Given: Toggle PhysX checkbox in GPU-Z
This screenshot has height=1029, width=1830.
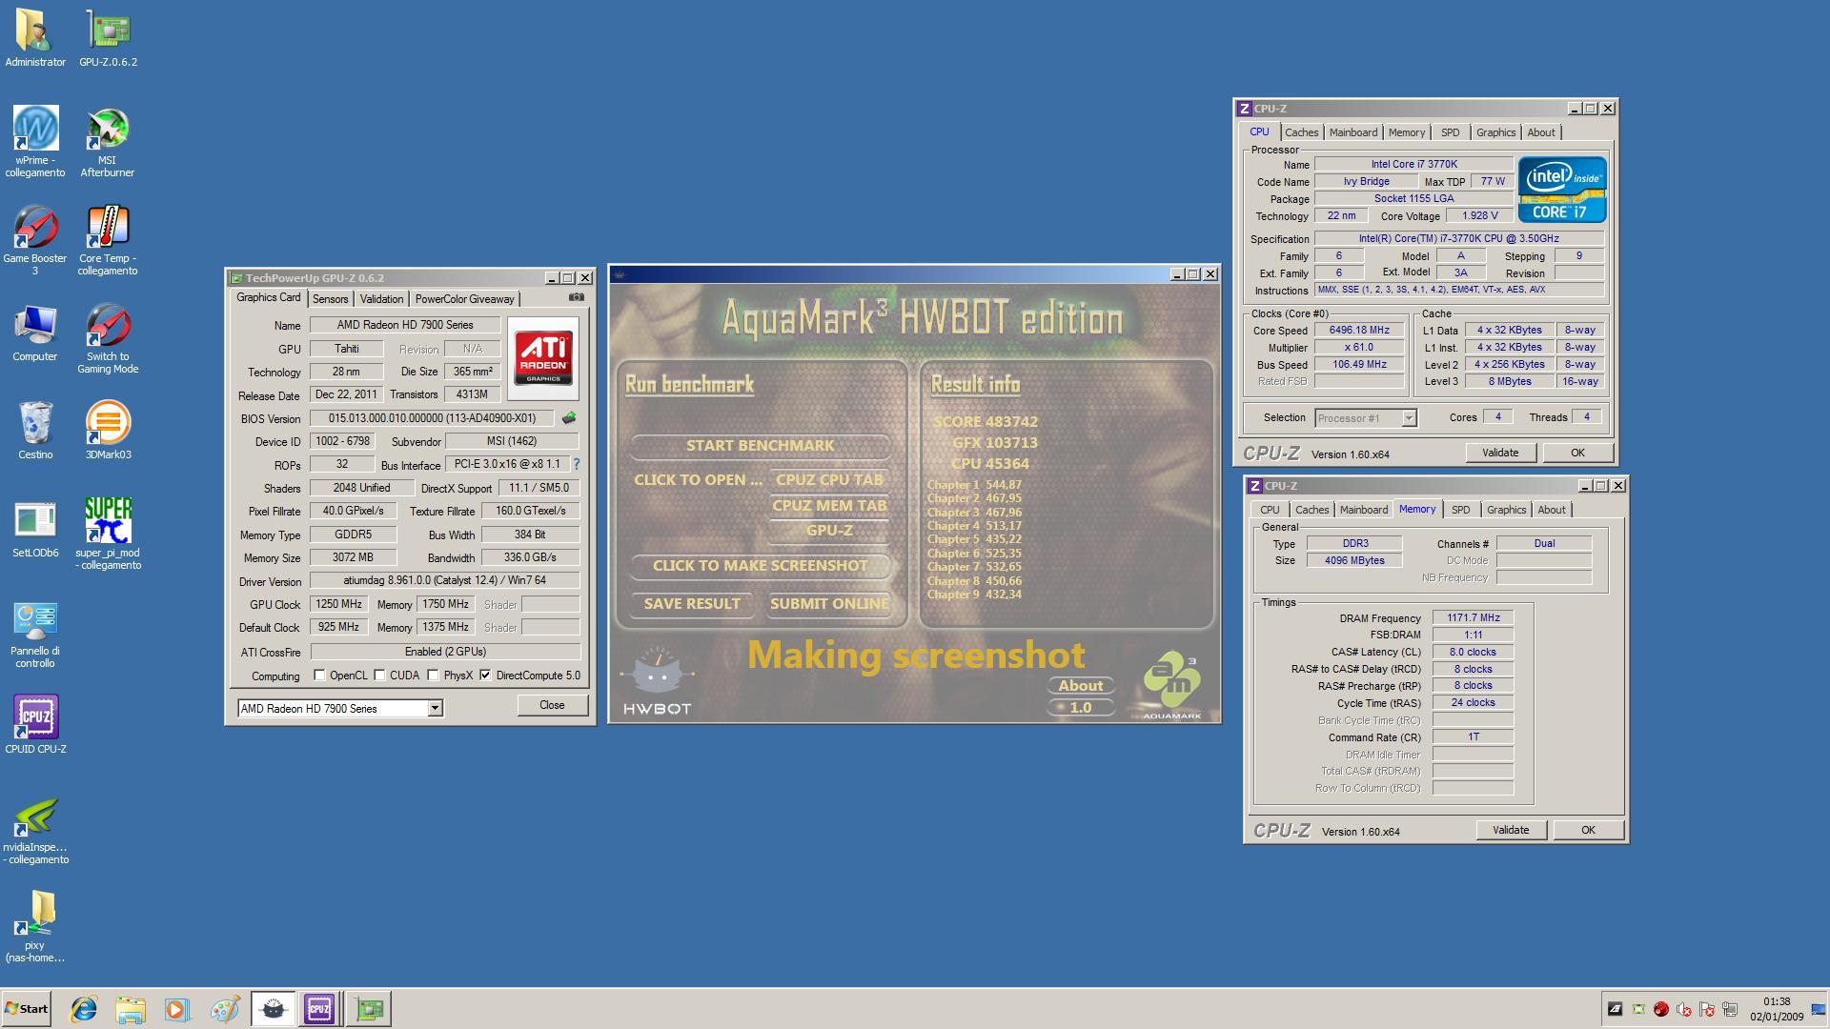Looking at the screenshot, I should (x=434, y=676).
